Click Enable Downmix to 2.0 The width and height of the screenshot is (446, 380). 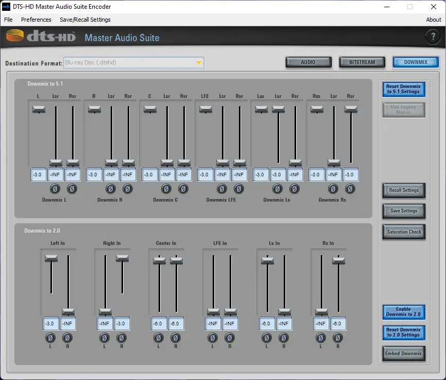coord(404,312)
